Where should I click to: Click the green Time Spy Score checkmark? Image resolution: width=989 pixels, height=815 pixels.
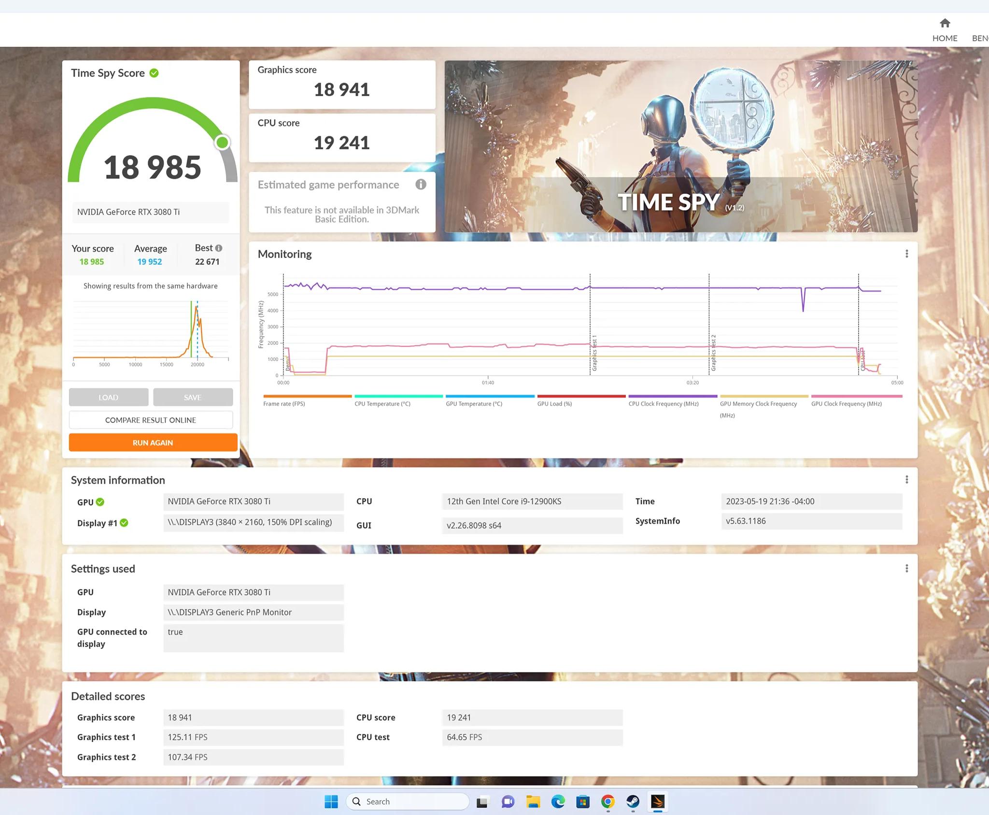154,73
